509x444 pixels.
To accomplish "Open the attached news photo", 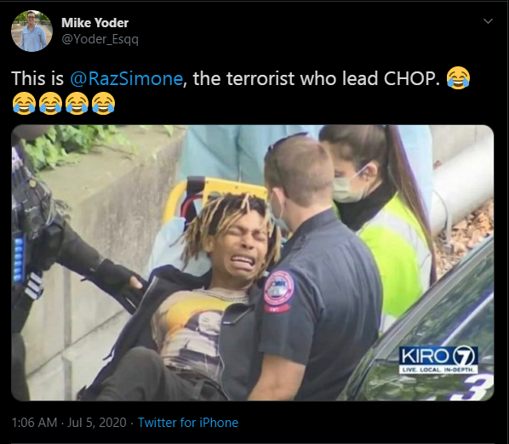I will pyautogui.click(x=253, y=263).
